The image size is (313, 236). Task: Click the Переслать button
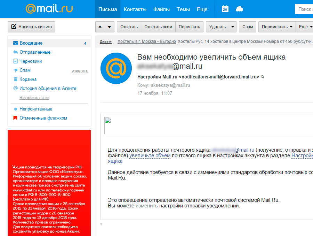click(189, 27)
